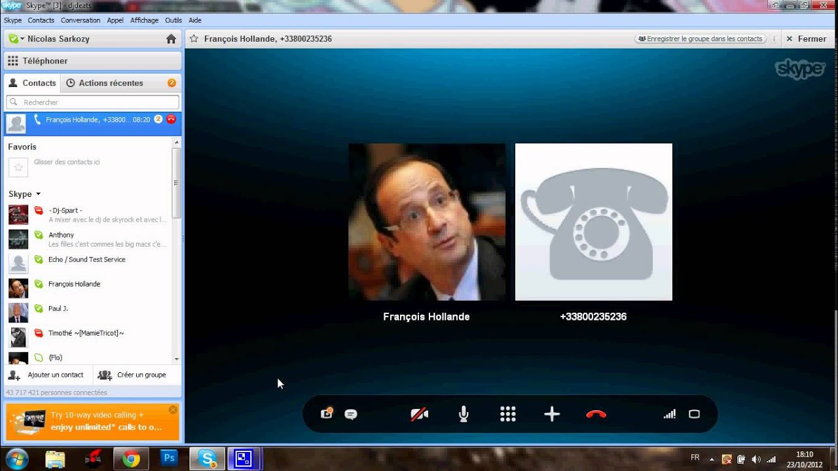End the call with red hang-up button
This screenshot has width=838, height=471.
tap(596, 414)
